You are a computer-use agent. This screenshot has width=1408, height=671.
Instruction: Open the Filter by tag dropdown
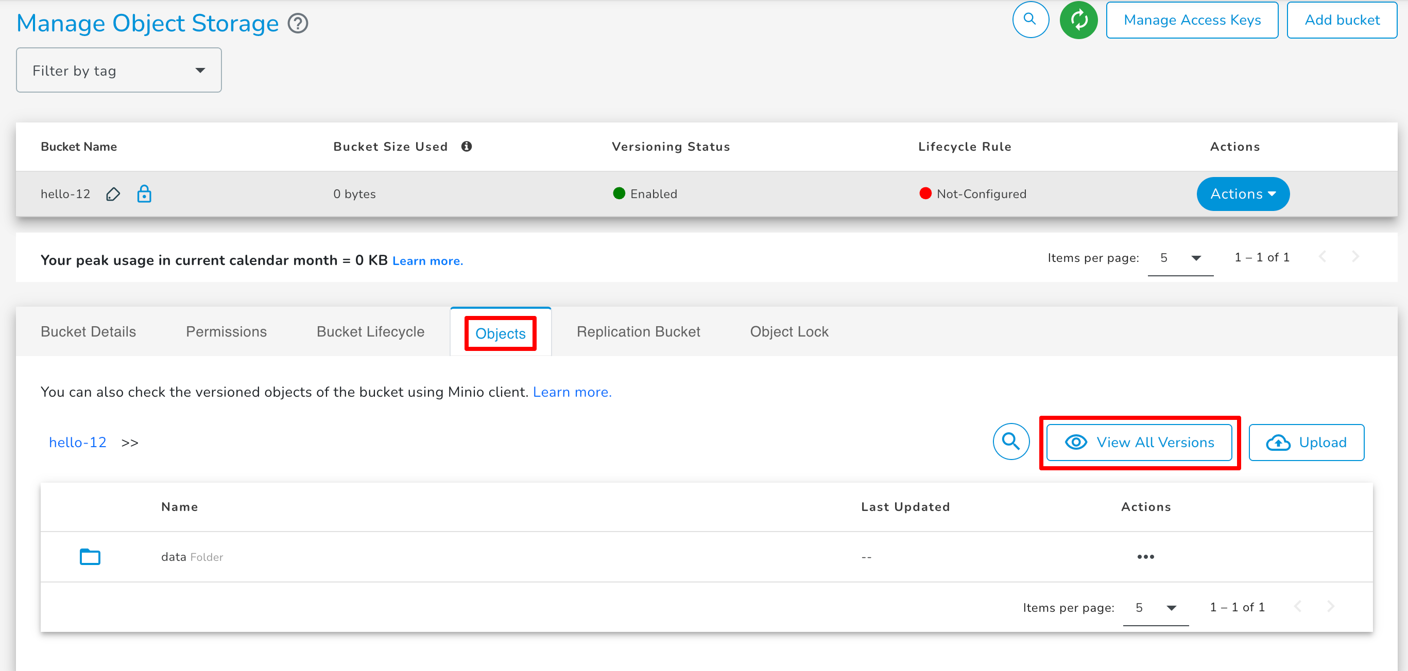point(118,70)
